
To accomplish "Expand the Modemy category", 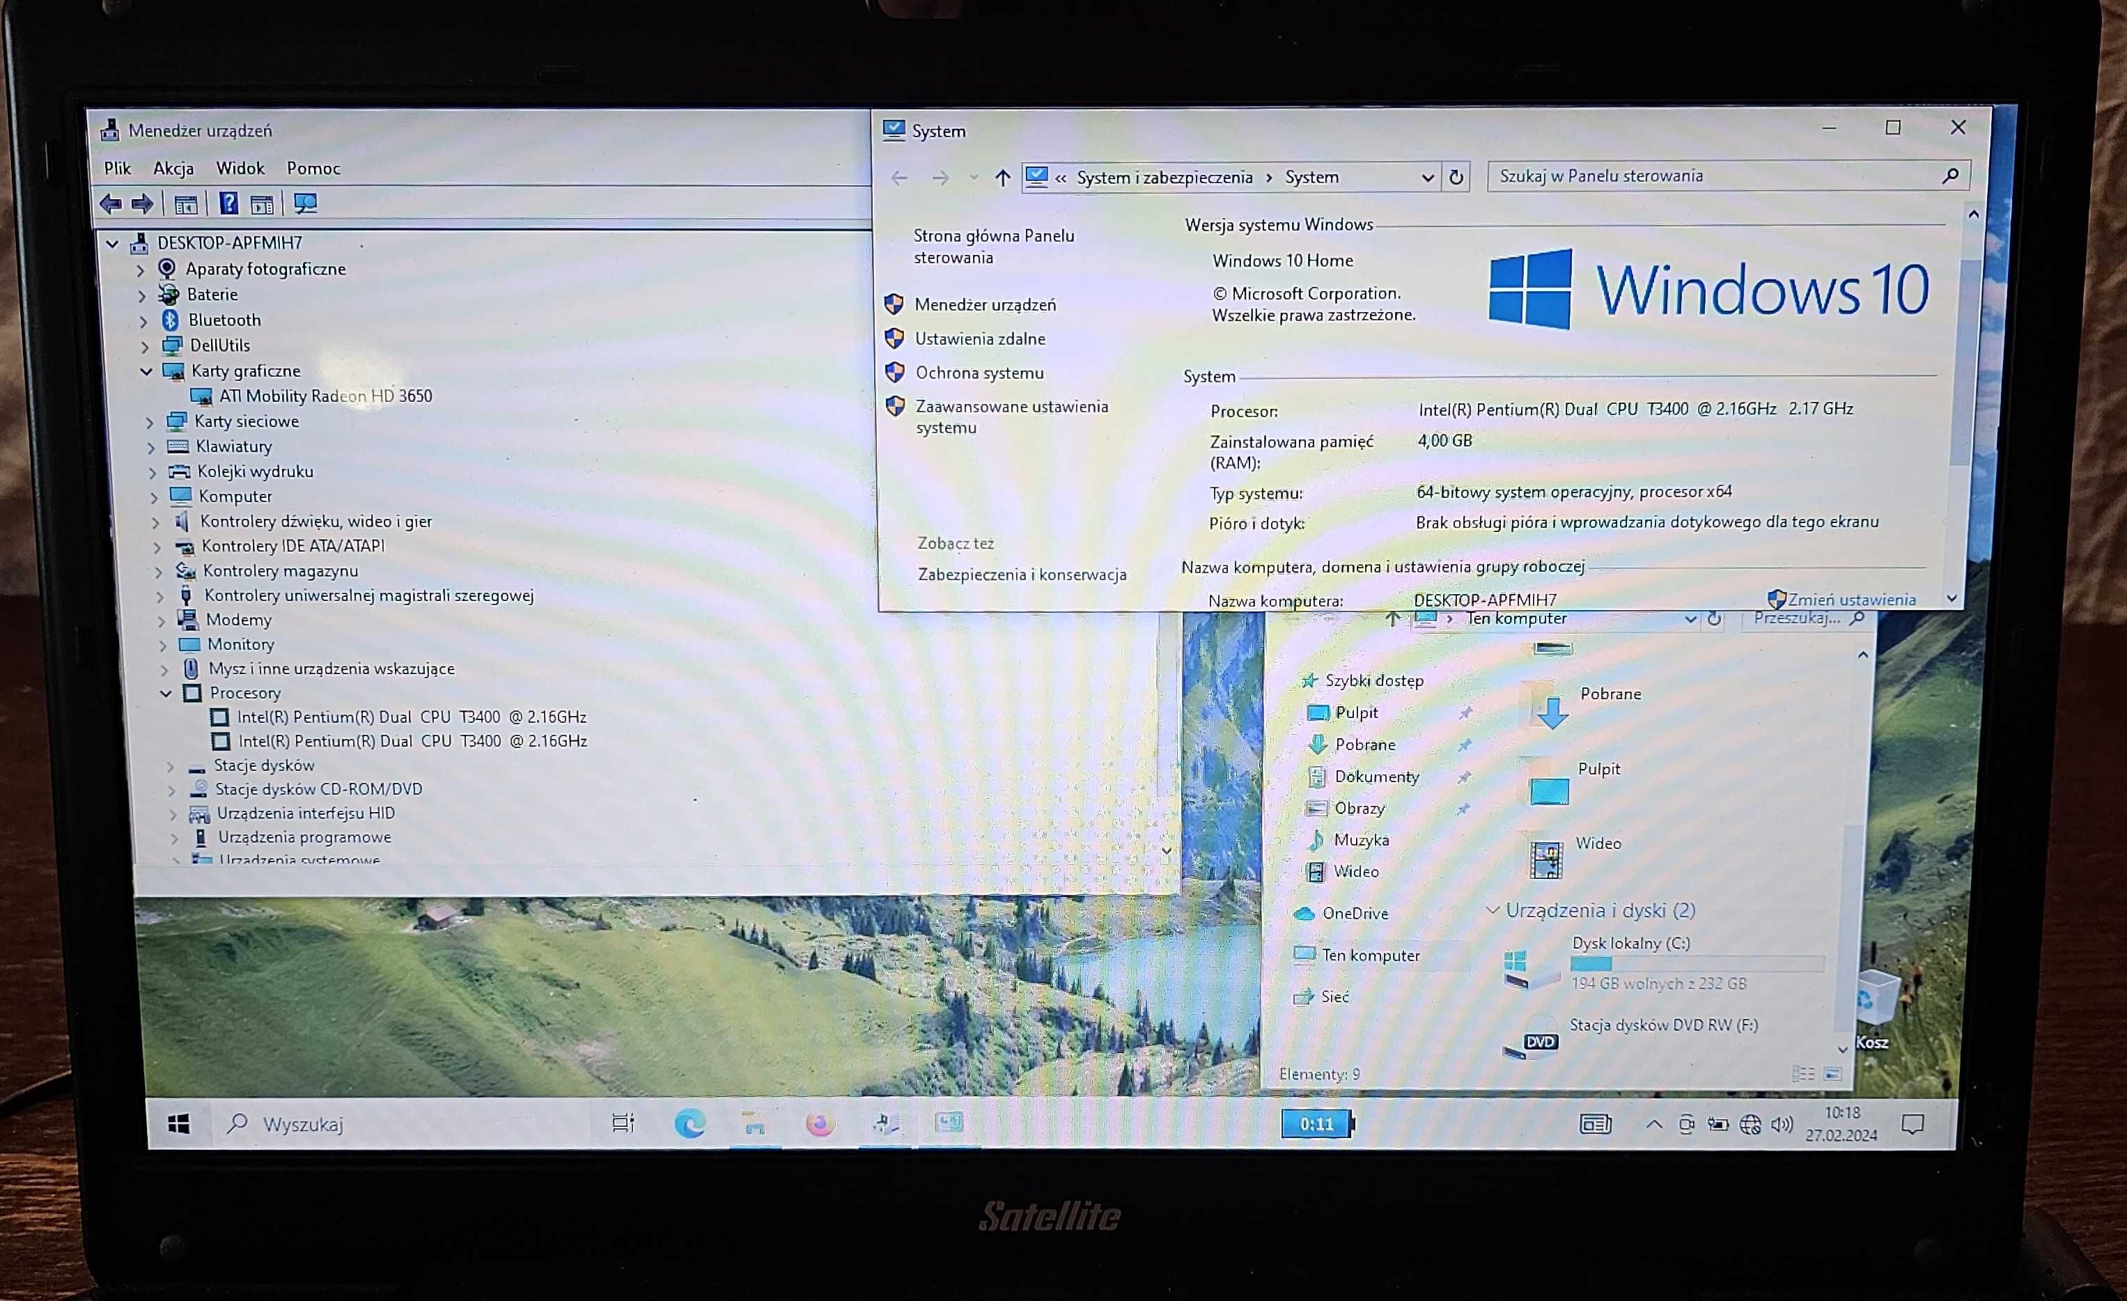I will click(162, 621).
